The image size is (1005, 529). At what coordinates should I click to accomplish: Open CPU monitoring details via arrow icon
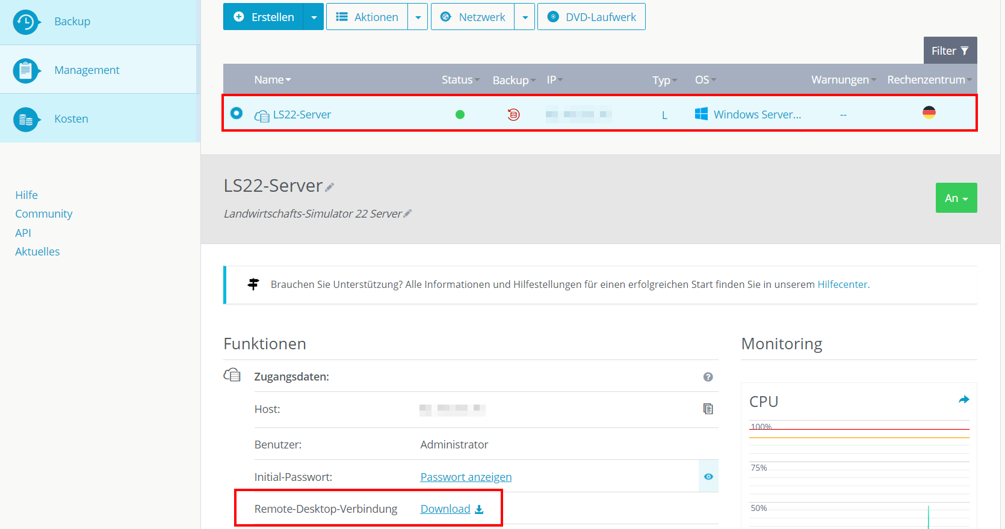click(964, 400)
